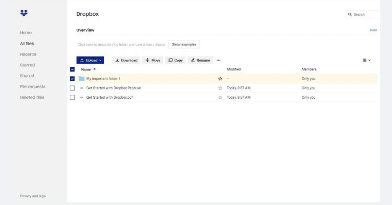Open the Upload dropdown button
392x205 pixels.
coord(90,60)
